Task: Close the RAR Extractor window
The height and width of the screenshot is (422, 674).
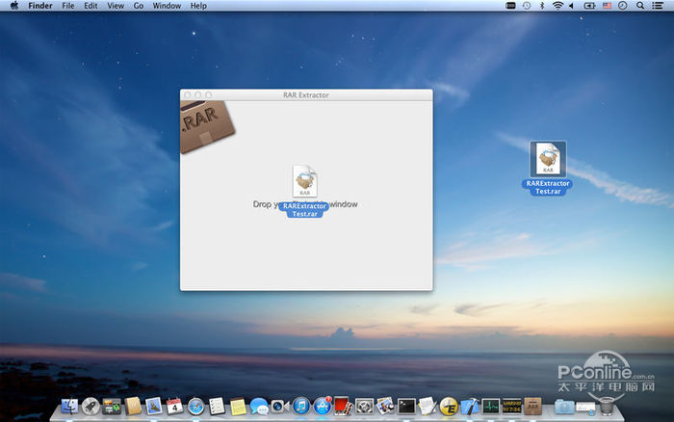Action: (188, 94)
